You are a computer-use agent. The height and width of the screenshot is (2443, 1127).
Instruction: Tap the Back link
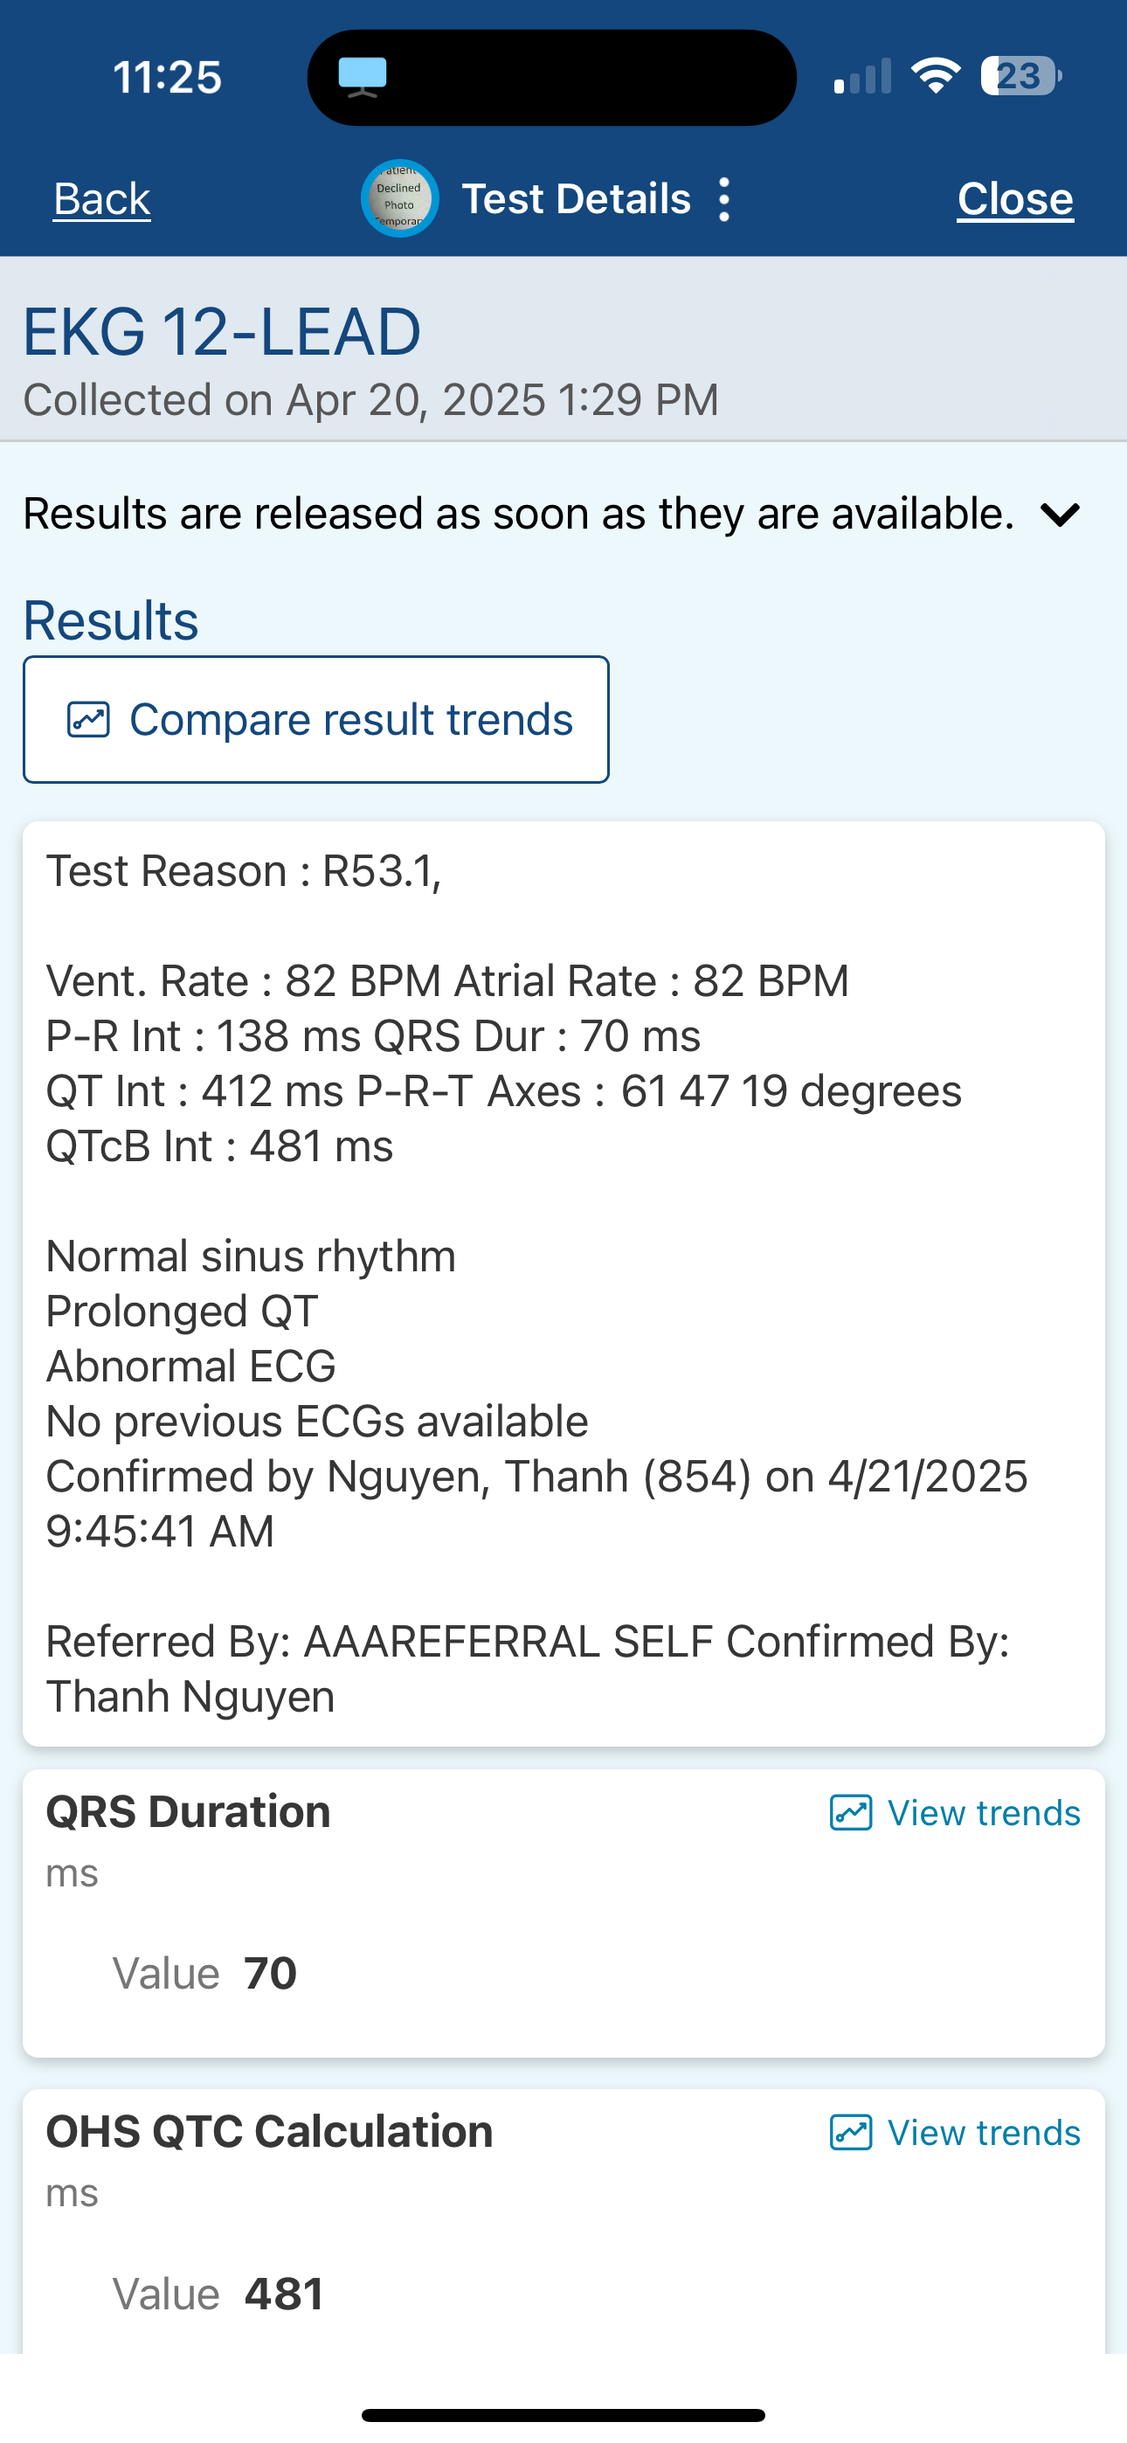101,199
